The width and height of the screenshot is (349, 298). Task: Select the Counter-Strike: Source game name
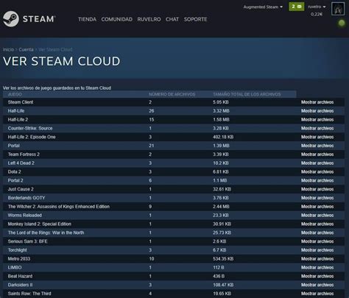(30, 128)
